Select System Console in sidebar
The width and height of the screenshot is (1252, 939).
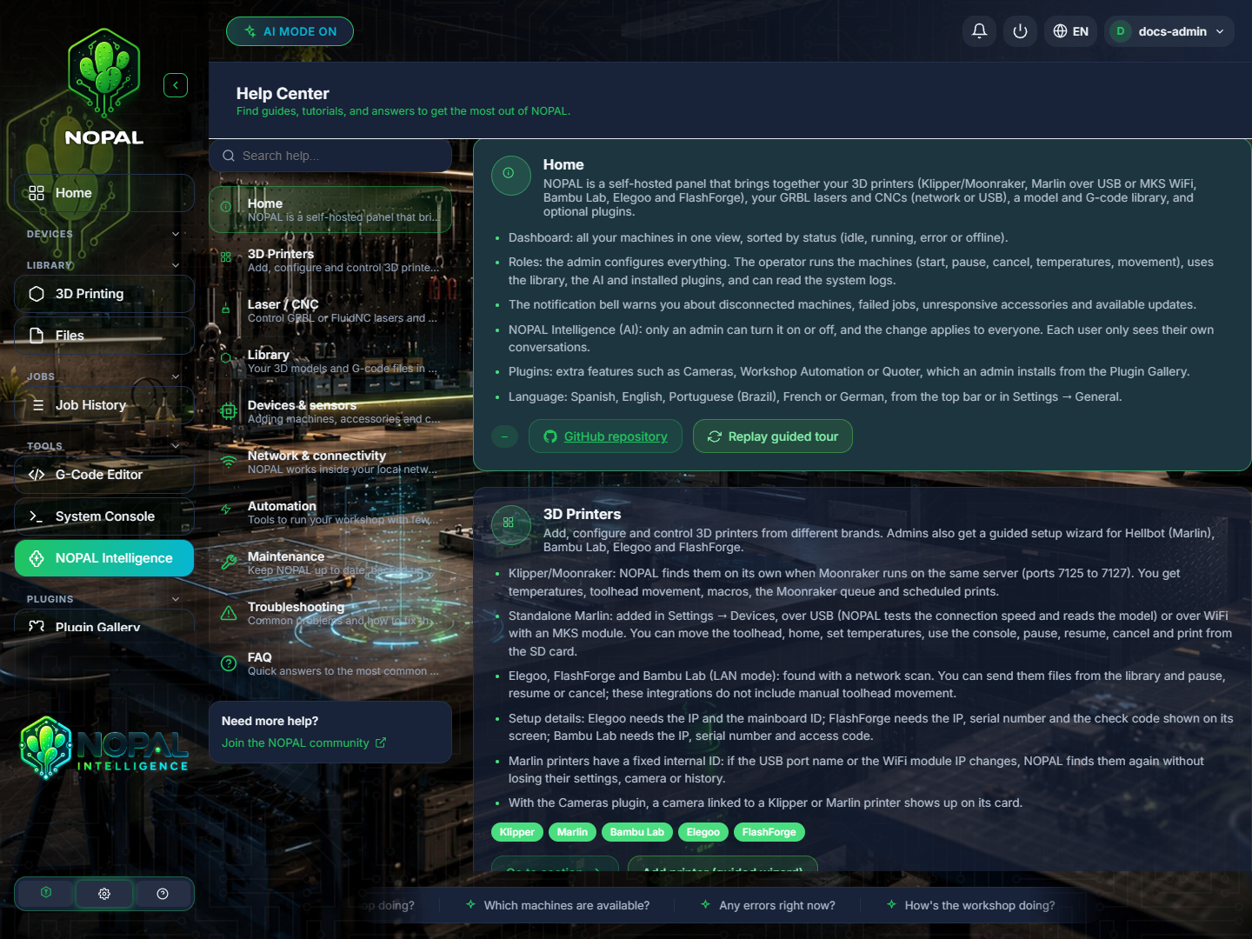(x=104, y=516)
